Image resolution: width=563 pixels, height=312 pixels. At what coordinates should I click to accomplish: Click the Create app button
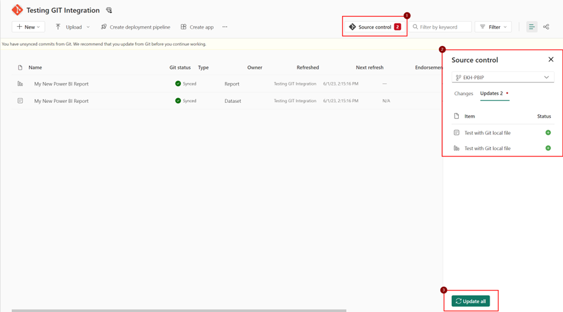tap(197, 27)
